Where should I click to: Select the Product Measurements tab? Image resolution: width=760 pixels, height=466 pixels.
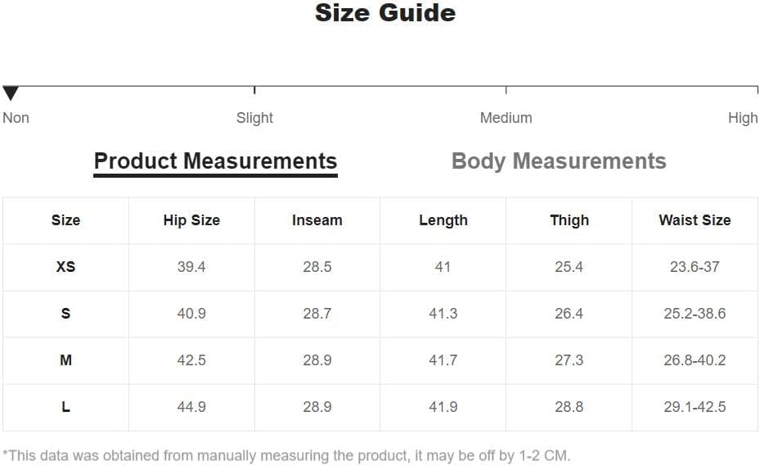coord(215,162)
